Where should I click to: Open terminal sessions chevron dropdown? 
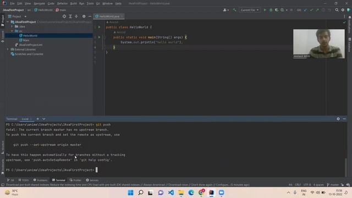[x=44, y=119]
